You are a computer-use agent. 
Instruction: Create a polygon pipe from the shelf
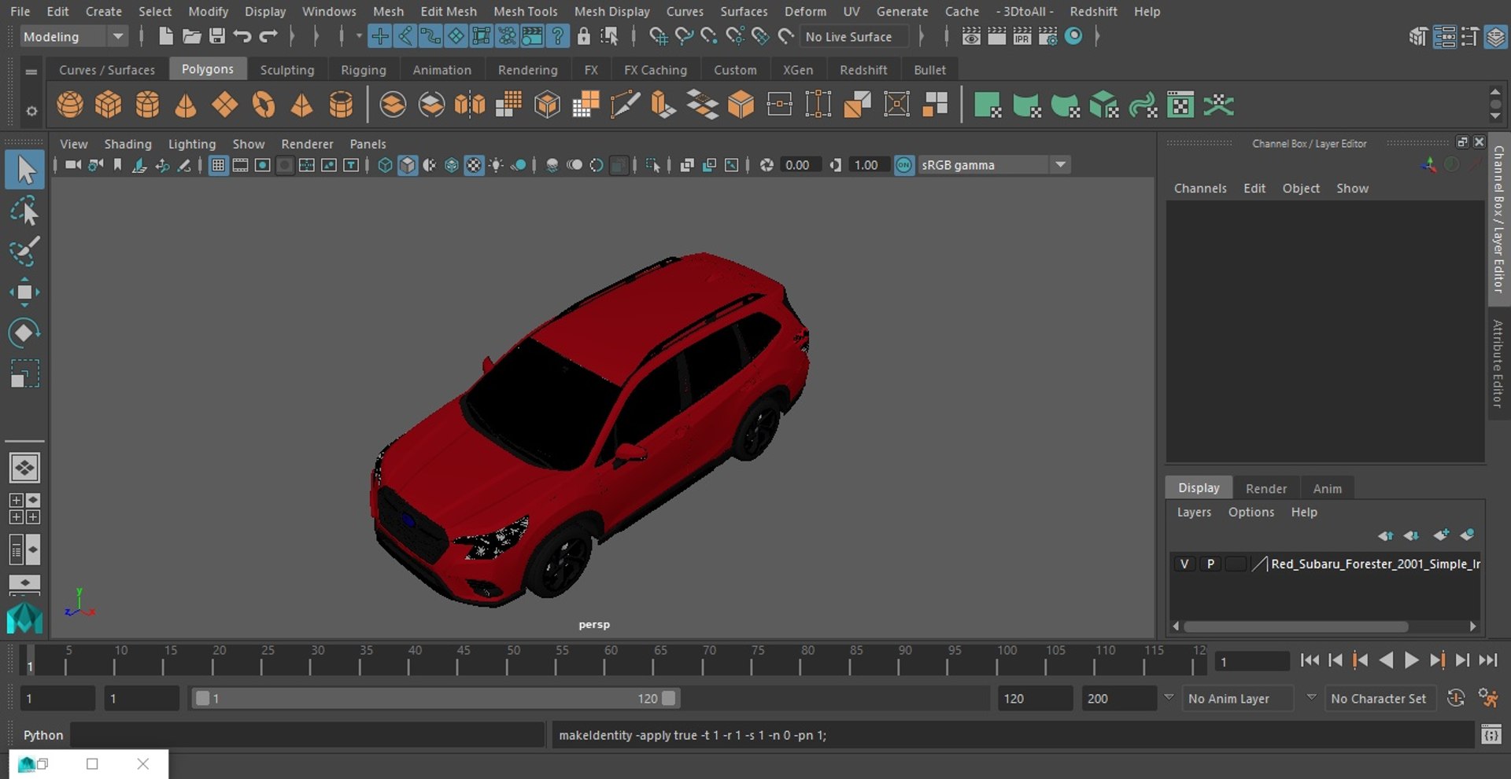pos(341,105)
